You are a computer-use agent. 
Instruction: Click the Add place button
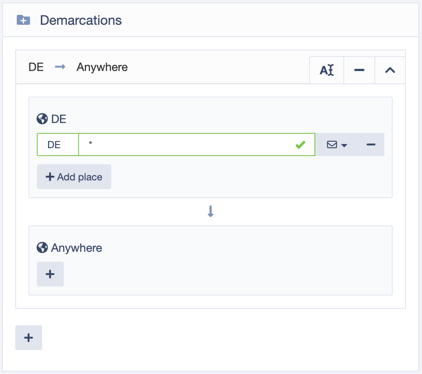click(74, 177)
